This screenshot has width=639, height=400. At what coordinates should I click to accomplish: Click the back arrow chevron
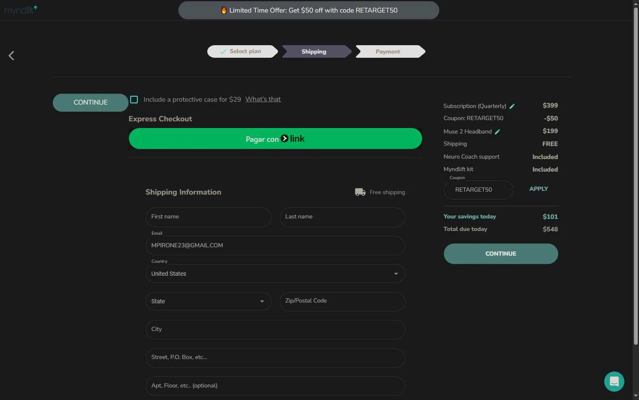(11, 56)
